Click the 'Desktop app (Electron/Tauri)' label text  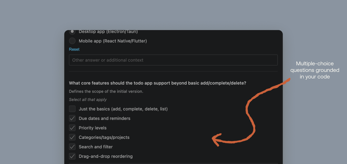[x=108, y=32]
